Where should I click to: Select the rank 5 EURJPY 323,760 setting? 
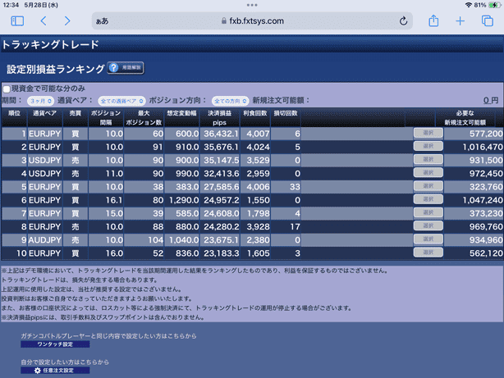428,186
